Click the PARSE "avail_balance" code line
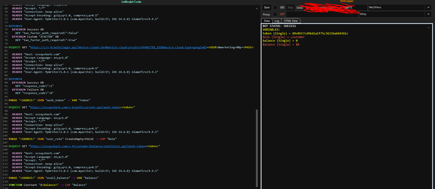The image size is (435, 189). click(x=53, y=178)
